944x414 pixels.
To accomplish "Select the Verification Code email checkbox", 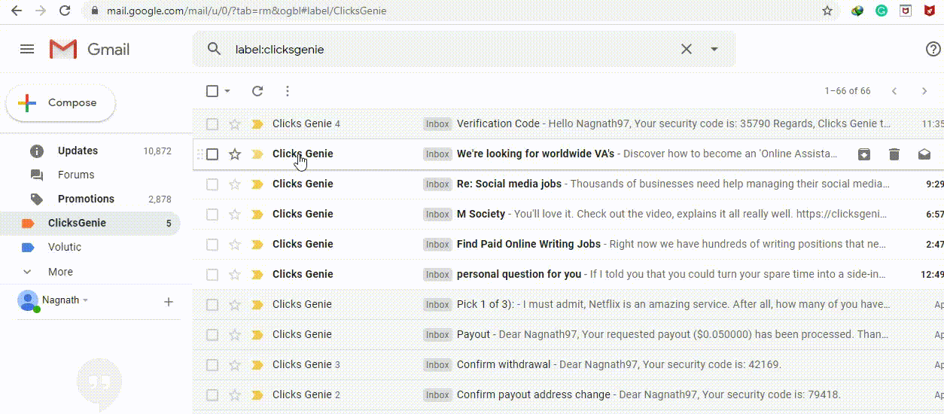I will pyautogui.click(x=212, y=124).
